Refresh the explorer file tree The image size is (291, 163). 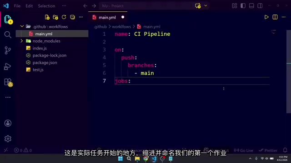(64, 17)
